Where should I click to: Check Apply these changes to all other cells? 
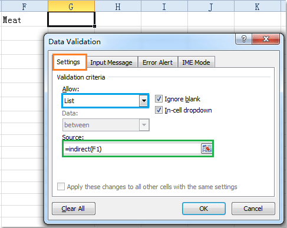pyautogui.click(x=61, y=187)
